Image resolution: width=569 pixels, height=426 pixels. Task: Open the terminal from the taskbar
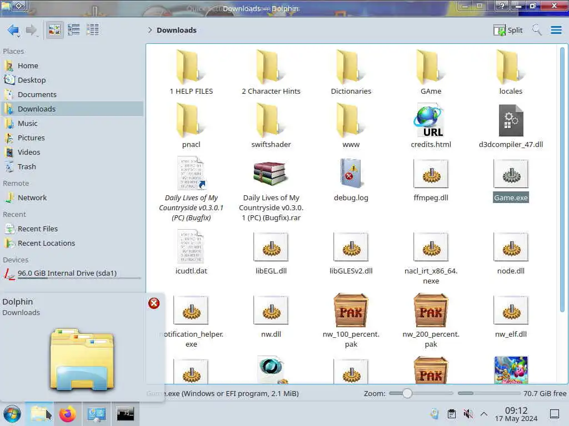(x=125, y=414)
